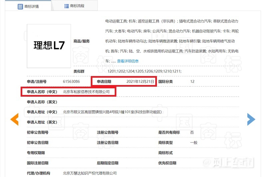Select agency 北京万慧达知识产权代理有限公司
266x177 pixels.
coord(90,173)
